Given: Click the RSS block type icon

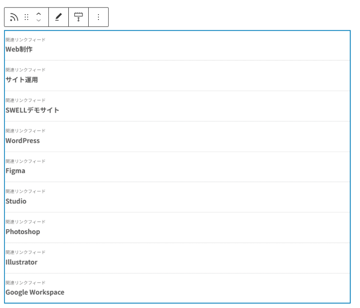Looking at the screenshot, I should (x=14, y=17).
